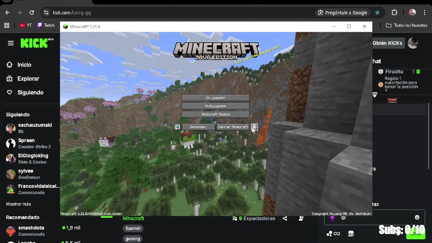
Task: Click the Minecraft grass block title icon
Action: (x=65, y=27)
